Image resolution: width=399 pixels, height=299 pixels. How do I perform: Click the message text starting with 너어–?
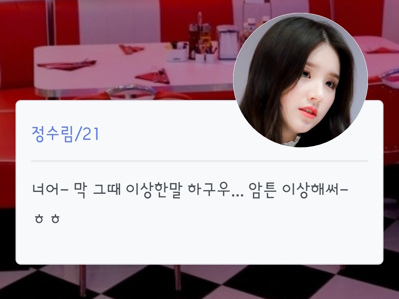[x=190, y=190]
